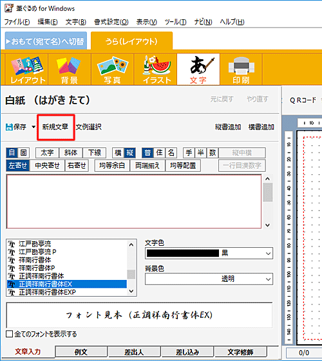This screenshot has height=361, width=322.
Task: Open 表示 menu
Action: click(x=147, y=22)
